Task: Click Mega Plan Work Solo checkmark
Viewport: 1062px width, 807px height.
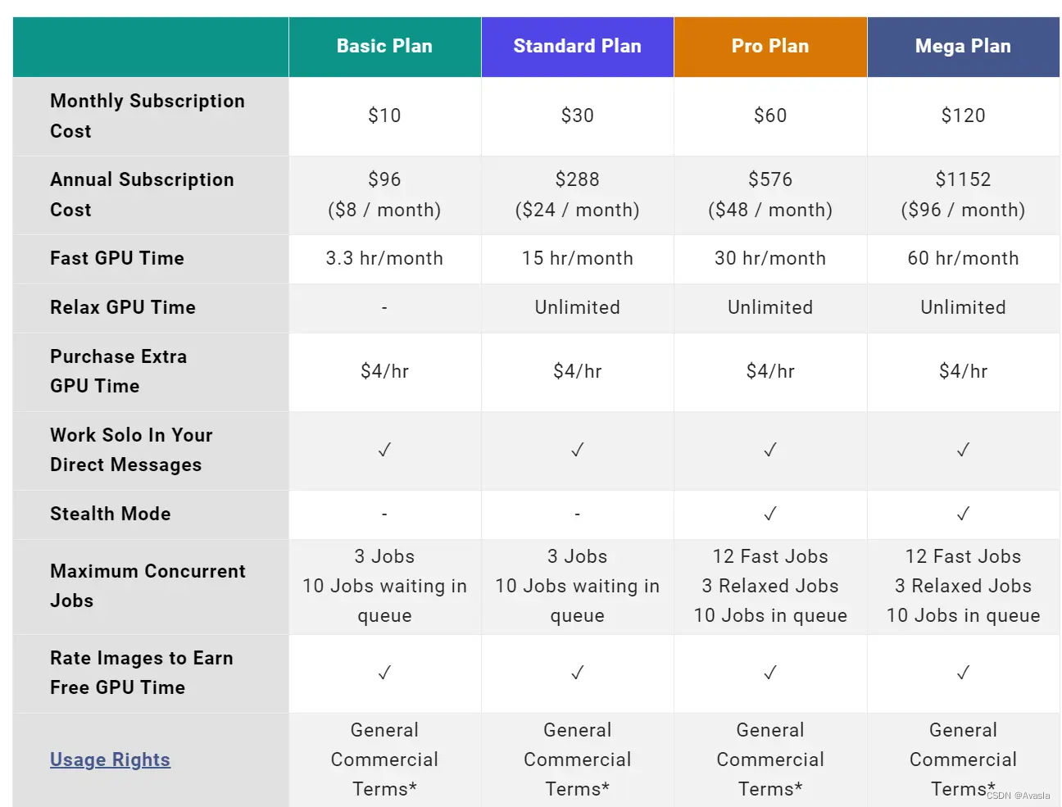Action: (x=963, y=450)
